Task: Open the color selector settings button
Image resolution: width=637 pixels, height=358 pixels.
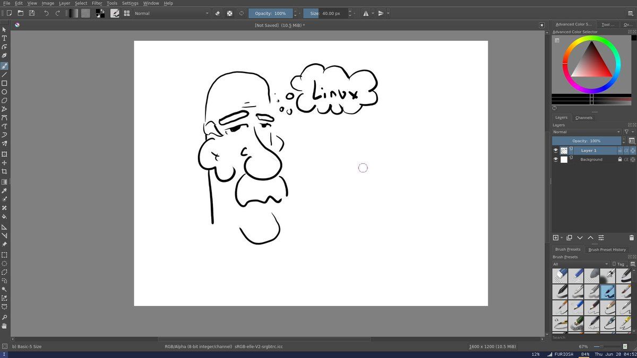Action: pyautogui.click(x=557, y=40)
